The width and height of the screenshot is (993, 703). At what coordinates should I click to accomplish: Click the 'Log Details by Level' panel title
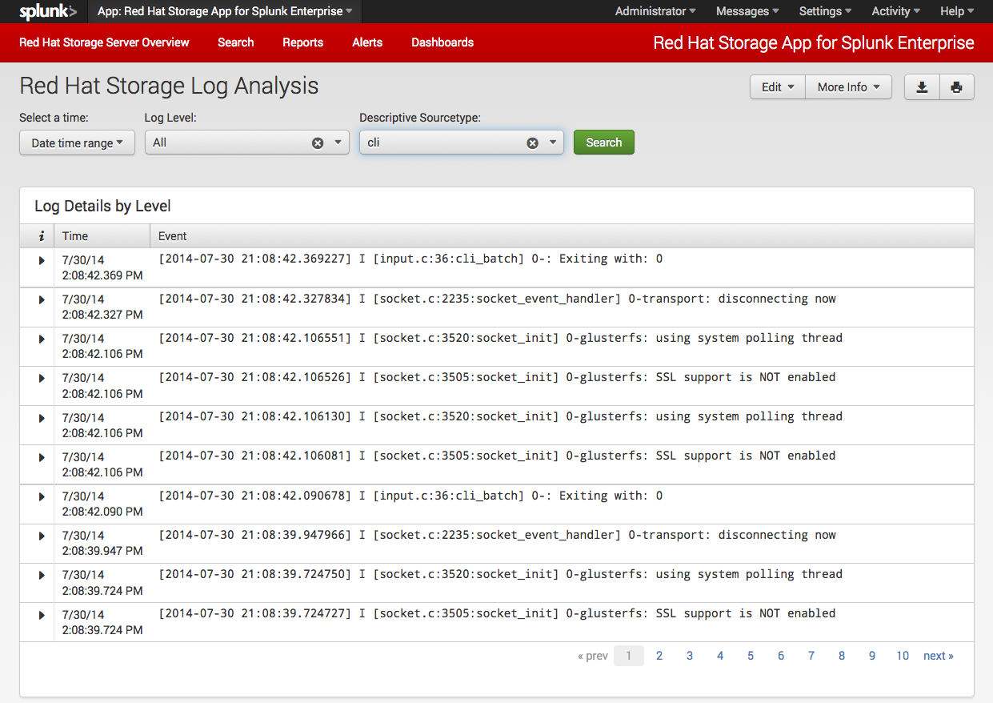[102, 206]
